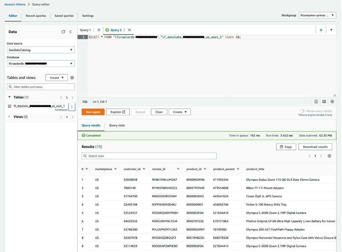The height and width of the screenshot is (252, 342).
Task: Collapse the Data side panel
Action: [70, 32]
